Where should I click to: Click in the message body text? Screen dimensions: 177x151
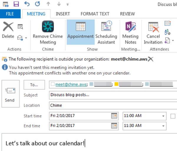[45, 143]
